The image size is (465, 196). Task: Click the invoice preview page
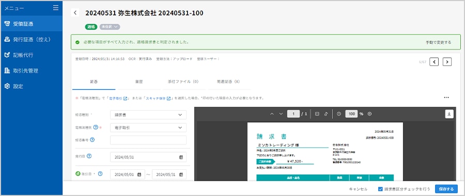pyautogui.click(x=325, y=151)
